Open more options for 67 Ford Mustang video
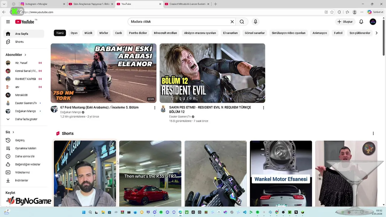This screenshot has width=386, height=217. pyautogui.click(x=155, y=108)
